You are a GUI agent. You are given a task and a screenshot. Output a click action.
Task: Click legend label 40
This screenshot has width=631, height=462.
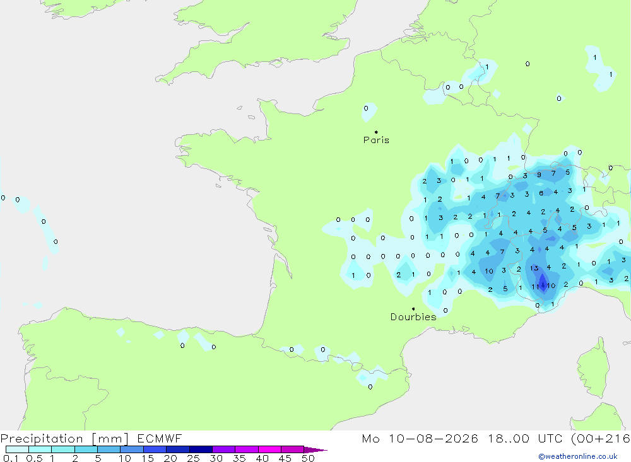point(262,458)
